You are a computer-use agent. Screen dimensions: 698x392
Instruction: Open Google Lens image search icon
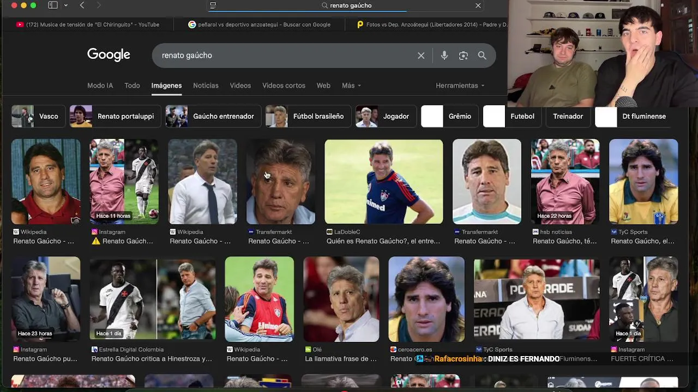[x=464, y=56]
